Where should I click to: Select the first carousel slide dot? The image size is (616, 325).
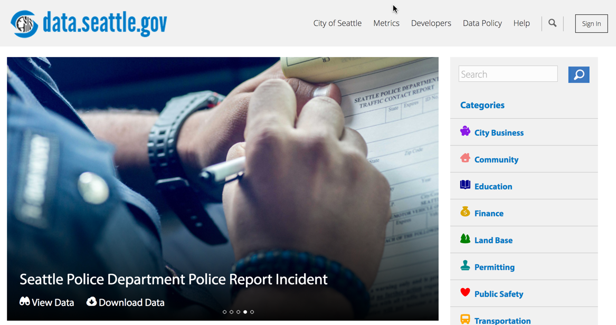[225, 312]
